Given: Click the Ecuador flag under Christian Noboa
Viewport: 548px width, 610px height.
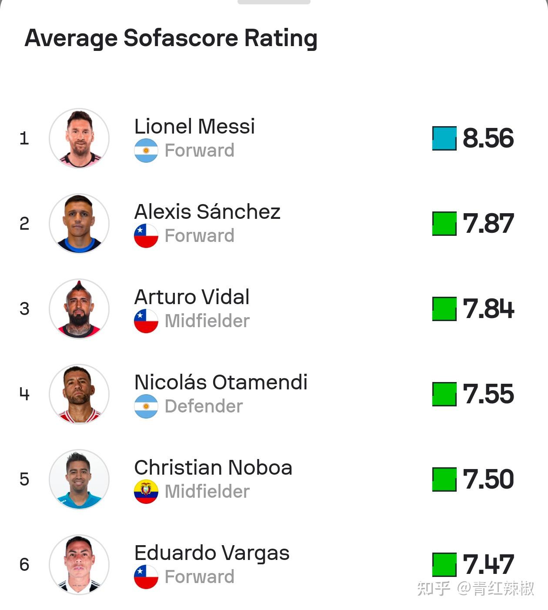Looking at the screenshot, I should (146, 492).
